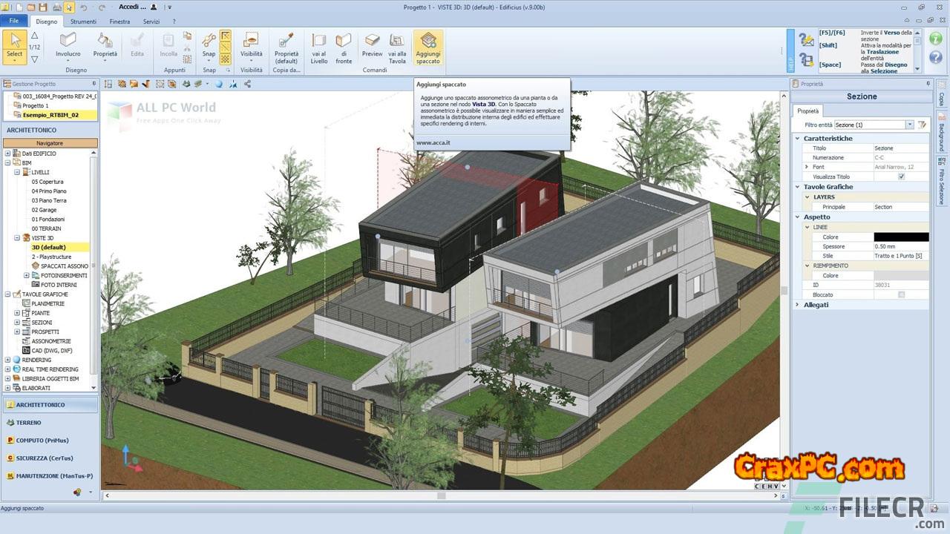
Task: Select the '04 Primo Piano' level
Action: coord(49,191)
